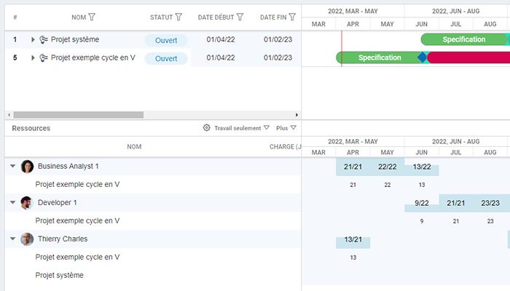The image size is (510, 291).
Task: Open the NOM column filter icon
Action: tap(92, 17)
